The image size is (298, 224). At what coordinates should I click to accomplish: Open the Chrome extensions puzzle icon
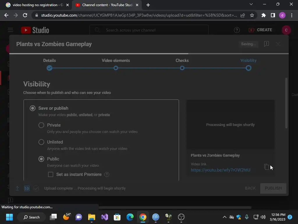coord(264,15)
